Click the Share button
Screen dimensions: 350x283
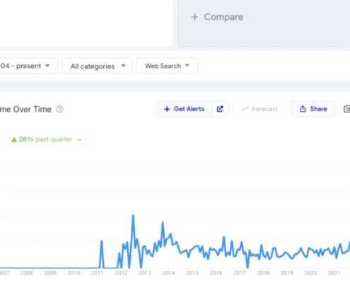pos(313,109)
